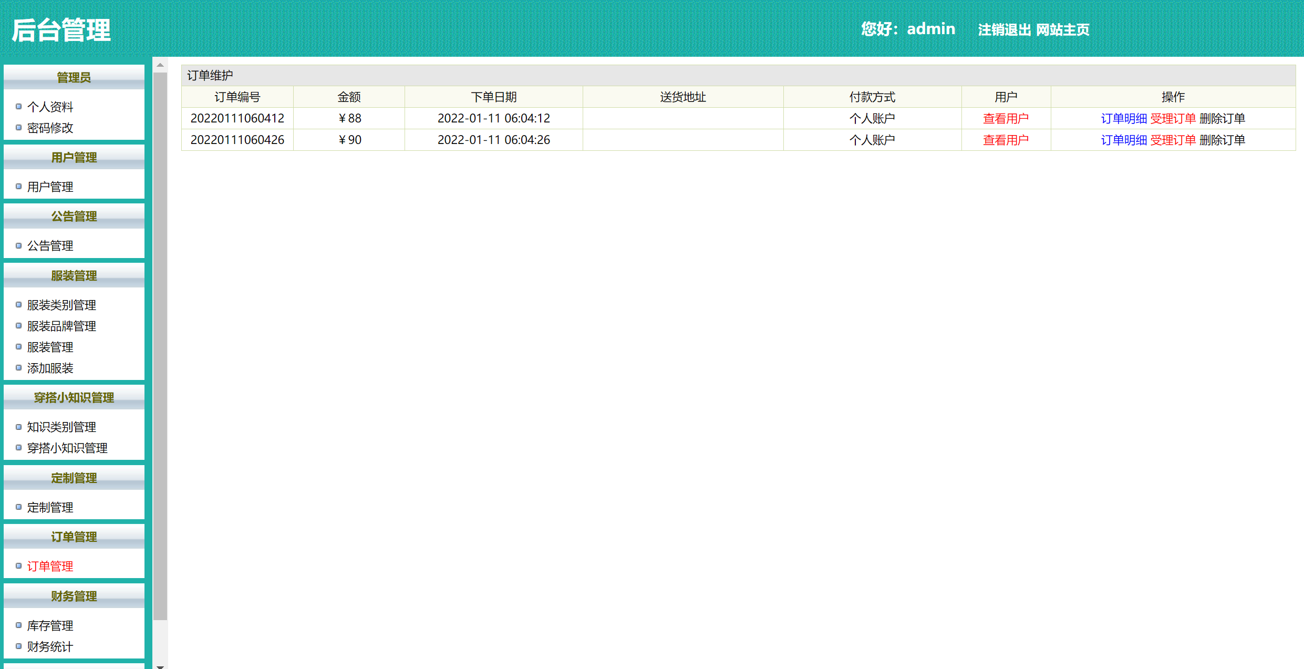The width and height of the screenshot is (1304, 669).
Task: Click 受理订单 for the ¥88 order
Action: [x=1173, y=118]
